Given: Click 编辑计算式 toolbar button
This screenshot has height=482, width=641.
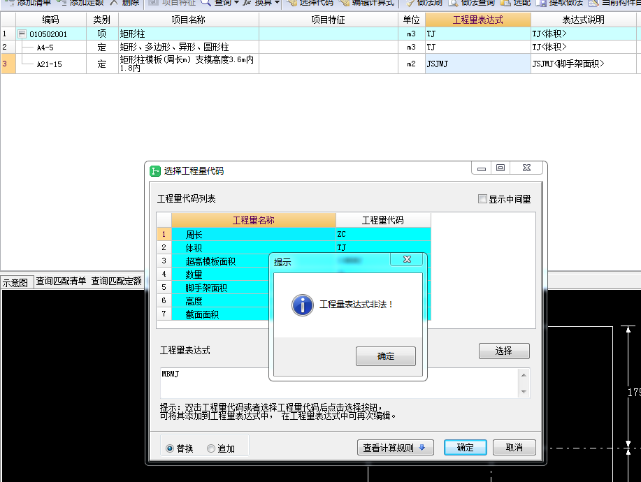Looking at the screenshot, I should point(367,3).
